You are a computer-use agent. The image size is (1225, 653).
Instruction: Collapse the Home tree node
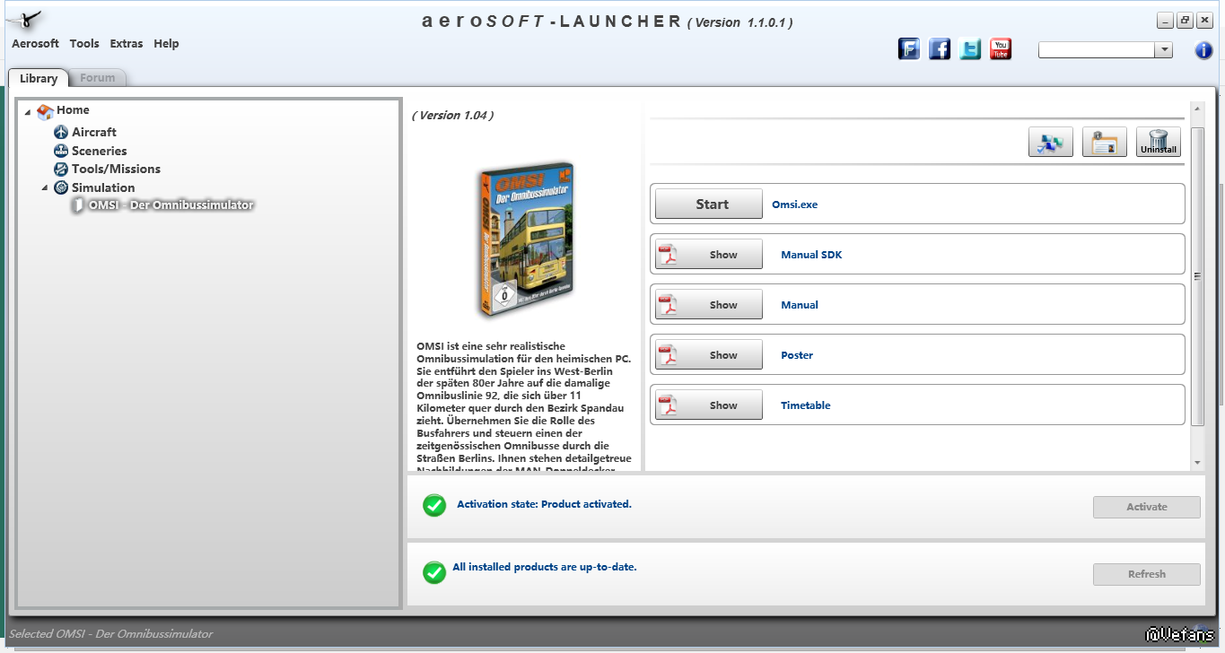click(28, 112)
